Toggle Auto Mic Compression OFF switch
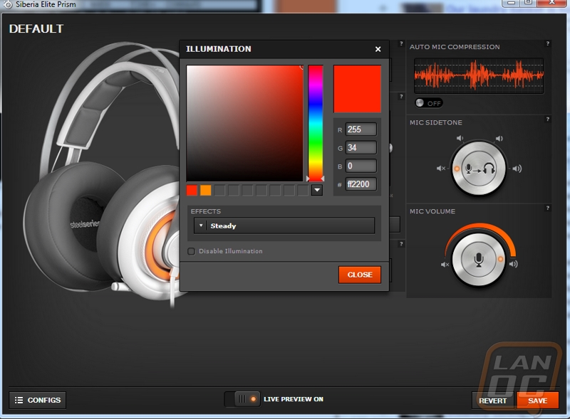The width and height of the screenshot is (570, 419). pos(428,103)
